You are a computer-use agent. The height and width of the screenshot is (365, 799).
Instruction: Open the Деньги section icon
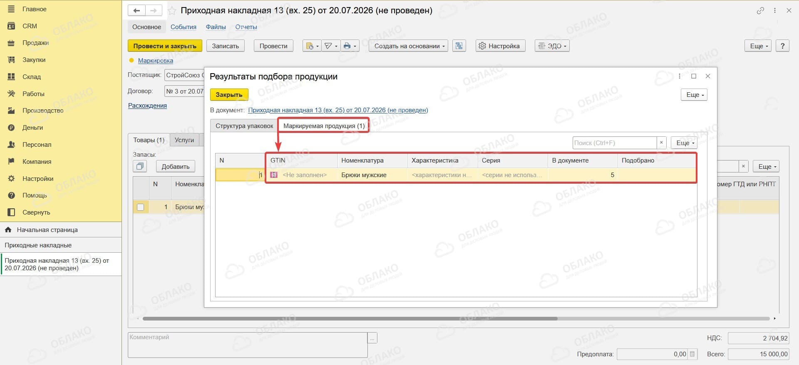(x=11, y=128)
